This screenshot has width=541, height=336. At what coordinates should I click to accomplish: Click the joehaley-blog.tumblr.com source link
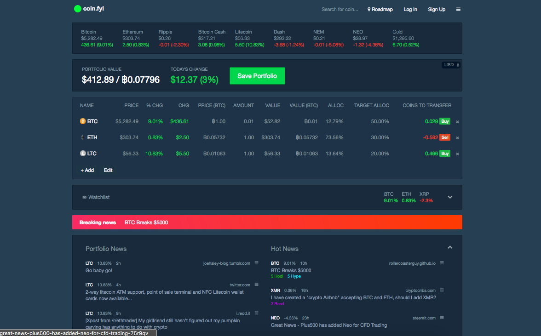click(x=227, y=263)
